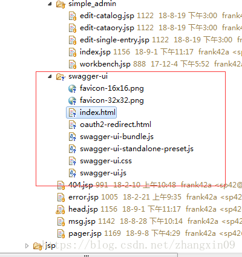Select head.jsp in the tree
The height and width of the screenshot is (257, 242).
83,209
